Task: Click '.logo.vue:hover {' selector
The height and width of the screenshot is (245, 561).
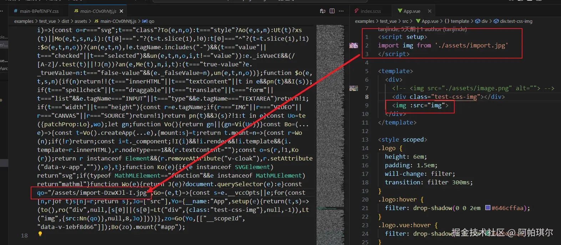Action: [408, 225]
